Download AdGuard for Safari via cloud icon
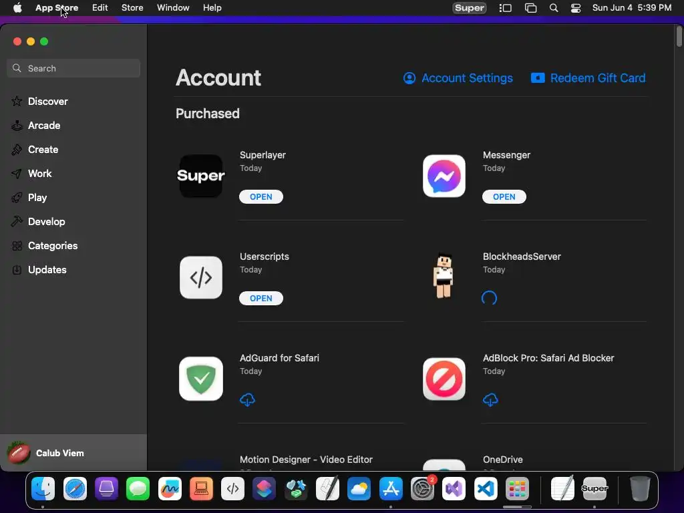The image size is (684, 513). click(x=247, y=399)
